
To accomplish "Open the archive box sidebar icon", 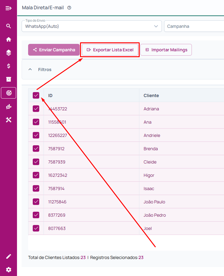I will (x=8, y=79).
